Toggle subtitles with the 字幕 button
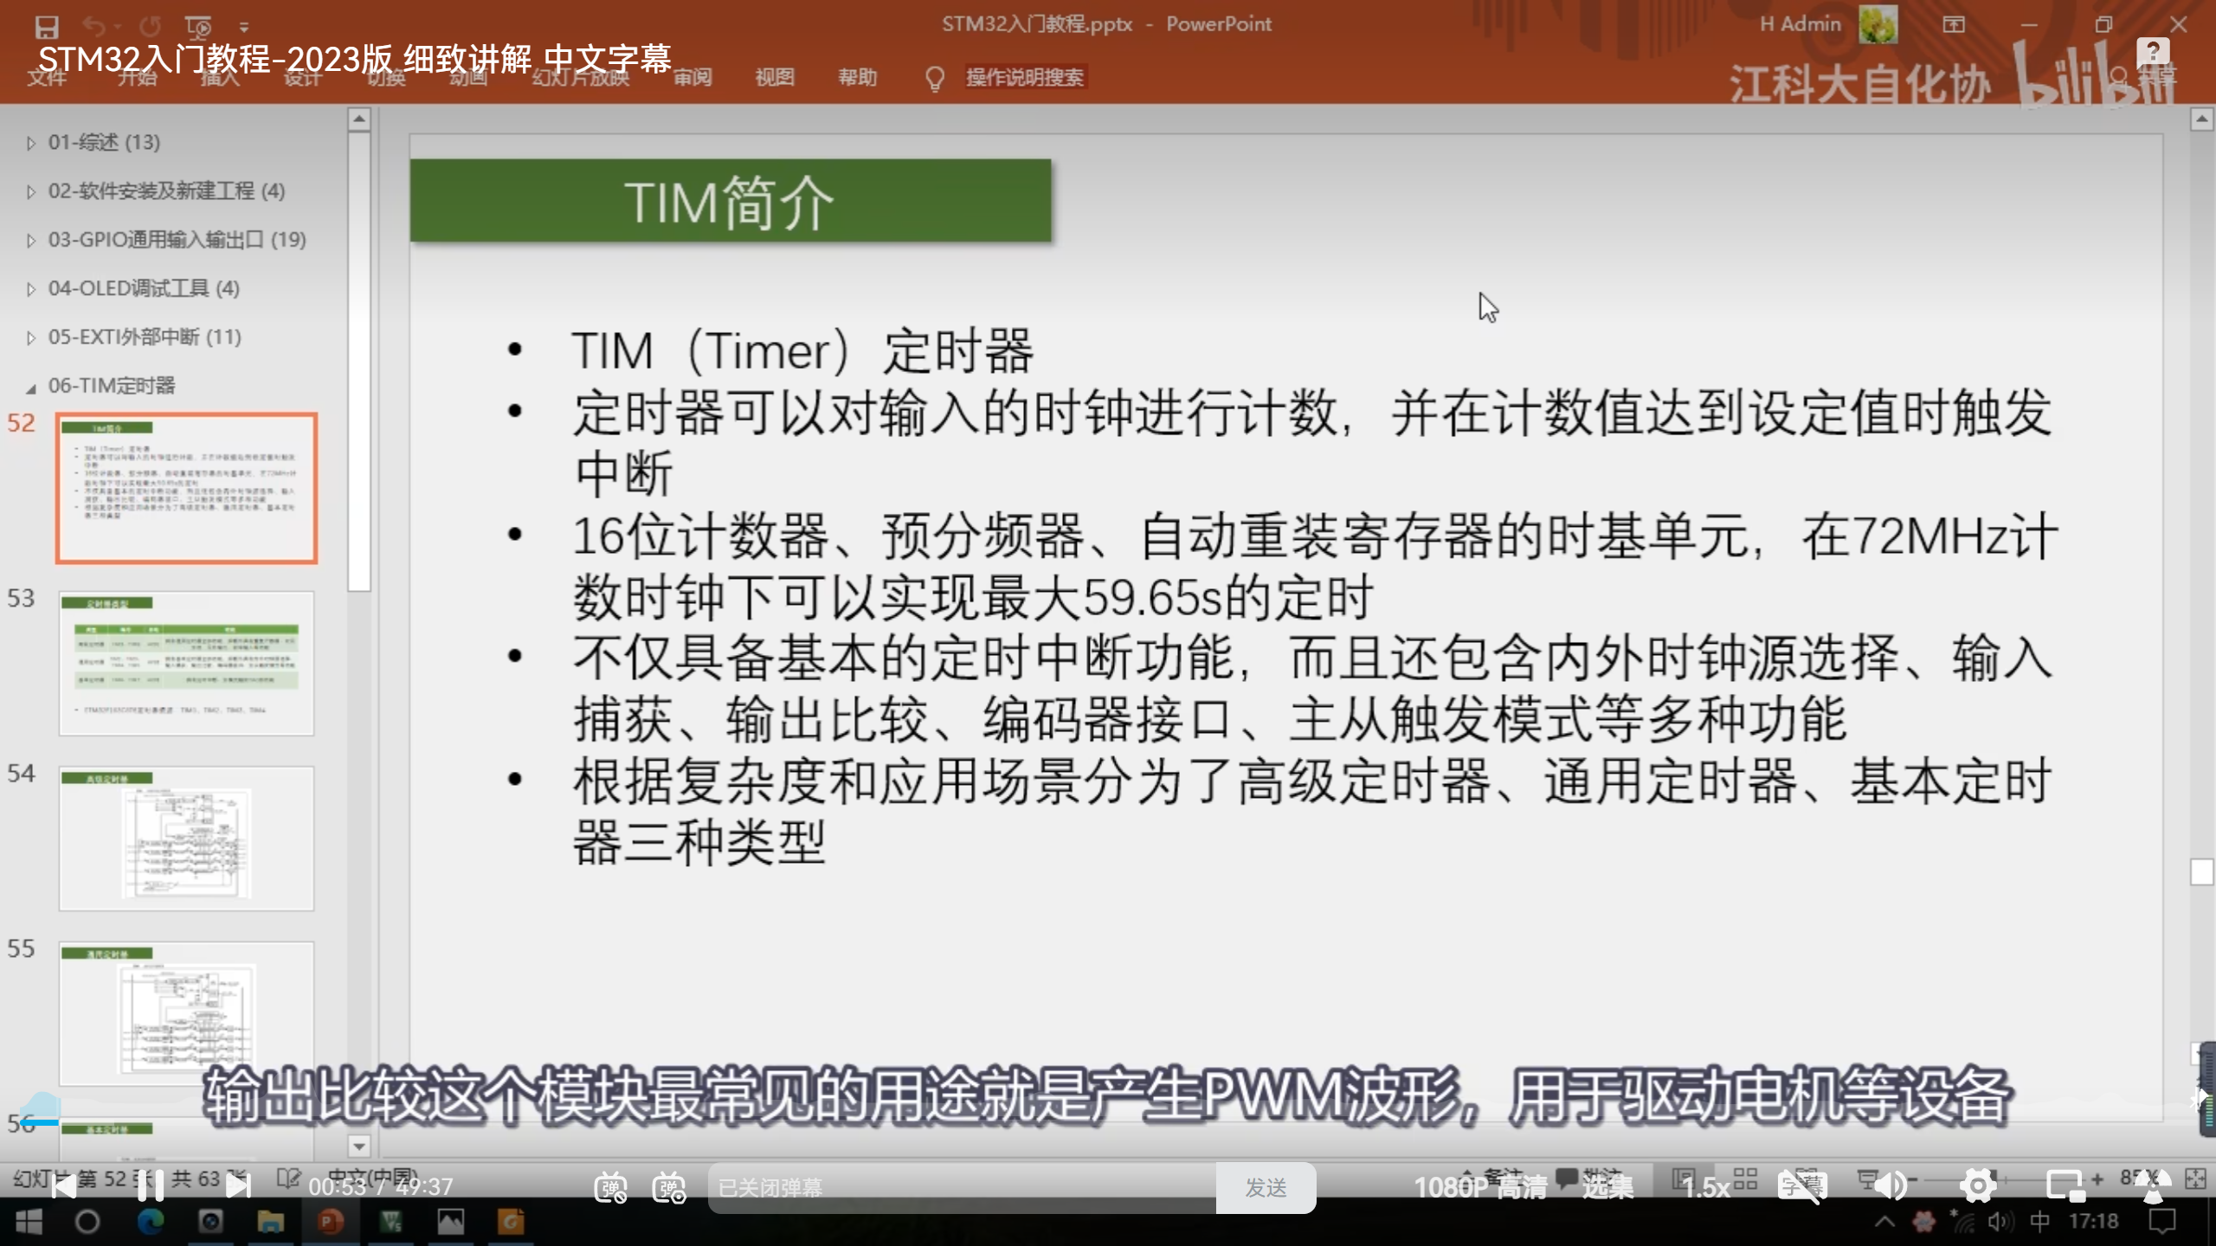This screenshot has width=2216, height=1246. coord(1802,1186)
